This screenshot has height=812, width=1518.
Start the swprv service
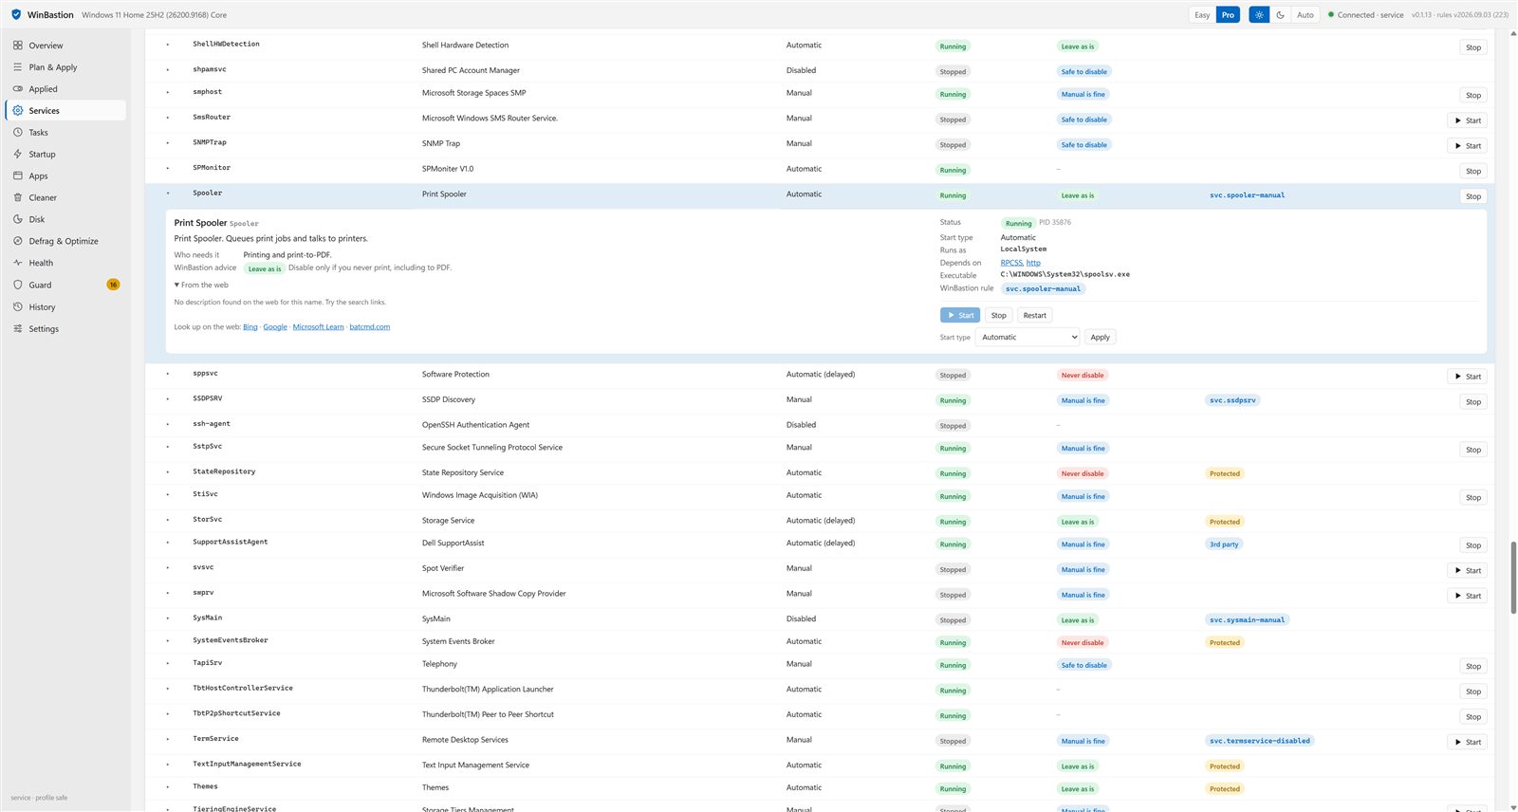tap(1467, 596)
